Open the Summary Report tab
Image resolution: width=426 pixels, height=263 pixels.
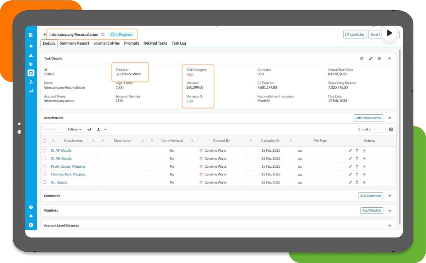[x=74, y=43]
